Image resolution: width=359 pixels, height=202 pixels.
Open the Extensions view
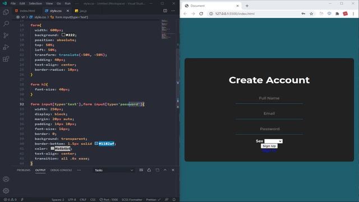(x=6, y=59)
